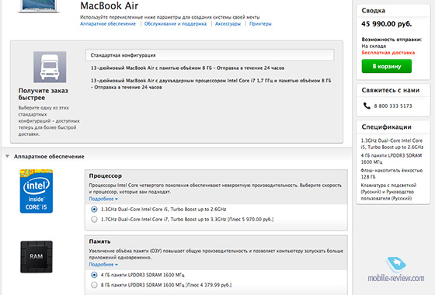Click the Память section heading
The height and width of the screenshot is (295, 435).
click(x=99, y=241)
